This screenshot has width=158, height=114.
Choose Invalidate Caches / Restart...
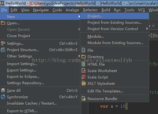tap(40, 103)
